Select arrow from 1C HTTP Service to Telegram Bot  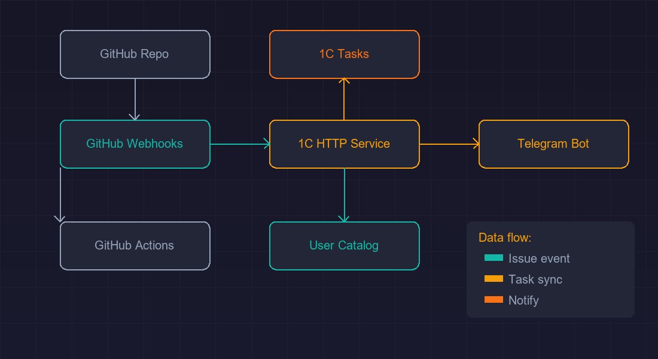pyautogui.click(x=449, y=144)
